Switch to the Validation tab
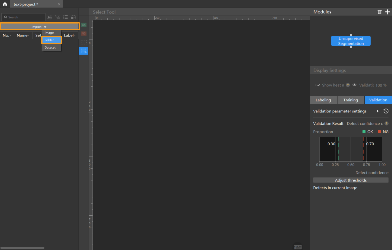This screenshot has height=250, width=392. point(378,100)
